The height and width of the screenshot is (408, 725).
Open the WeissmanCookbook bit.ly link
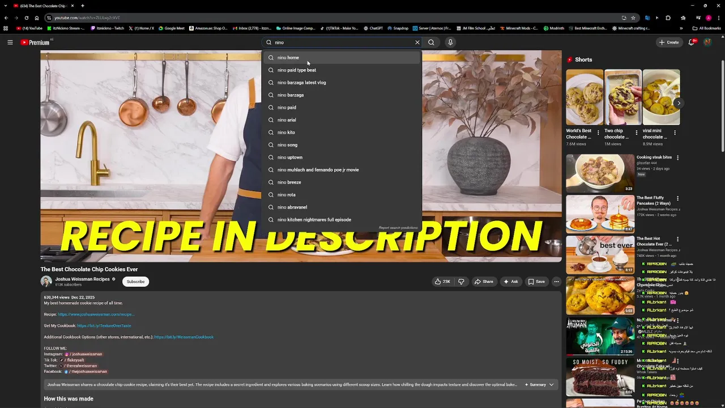click(184, 337)
